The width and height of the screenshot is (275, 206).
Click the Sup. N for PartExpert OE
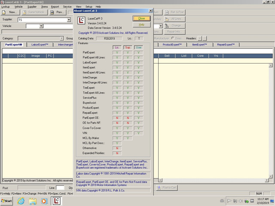click(128, 118)
